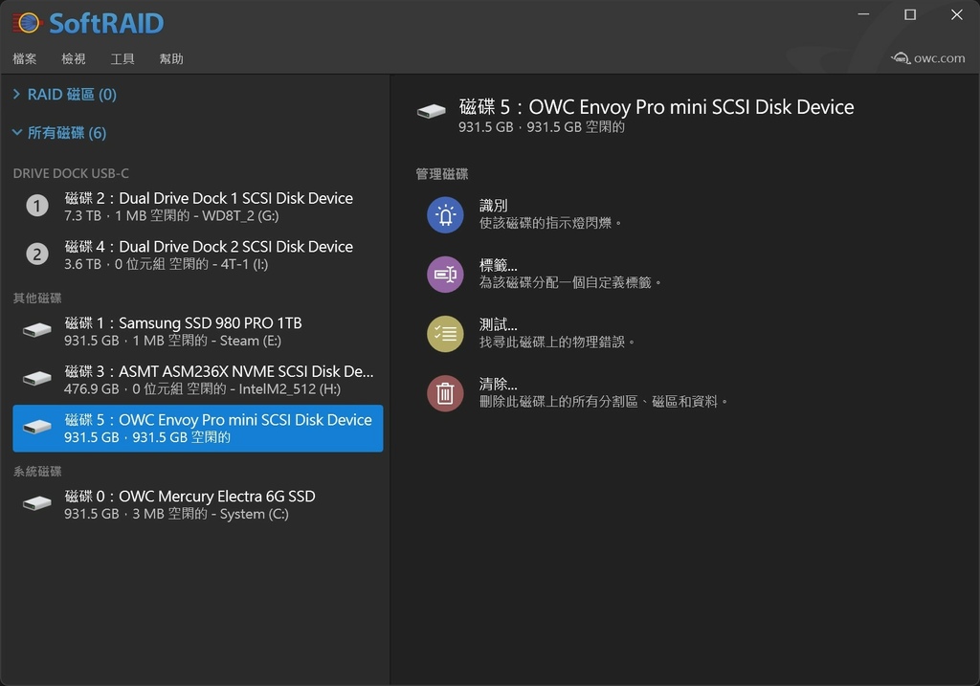Select 磁碟 2 Dual Drive Dock 1 row
This screenshot has height=686, width=980.
tap(197, 206)
